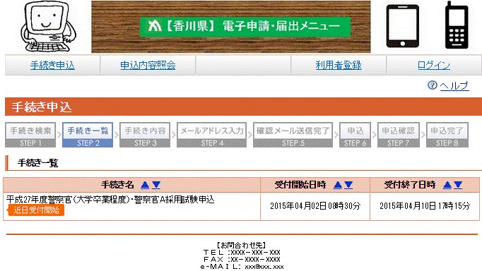Screen dimensions: 482x271
Task: Click the 受付終了日時 column header text
Action: (x=410, y=185)
